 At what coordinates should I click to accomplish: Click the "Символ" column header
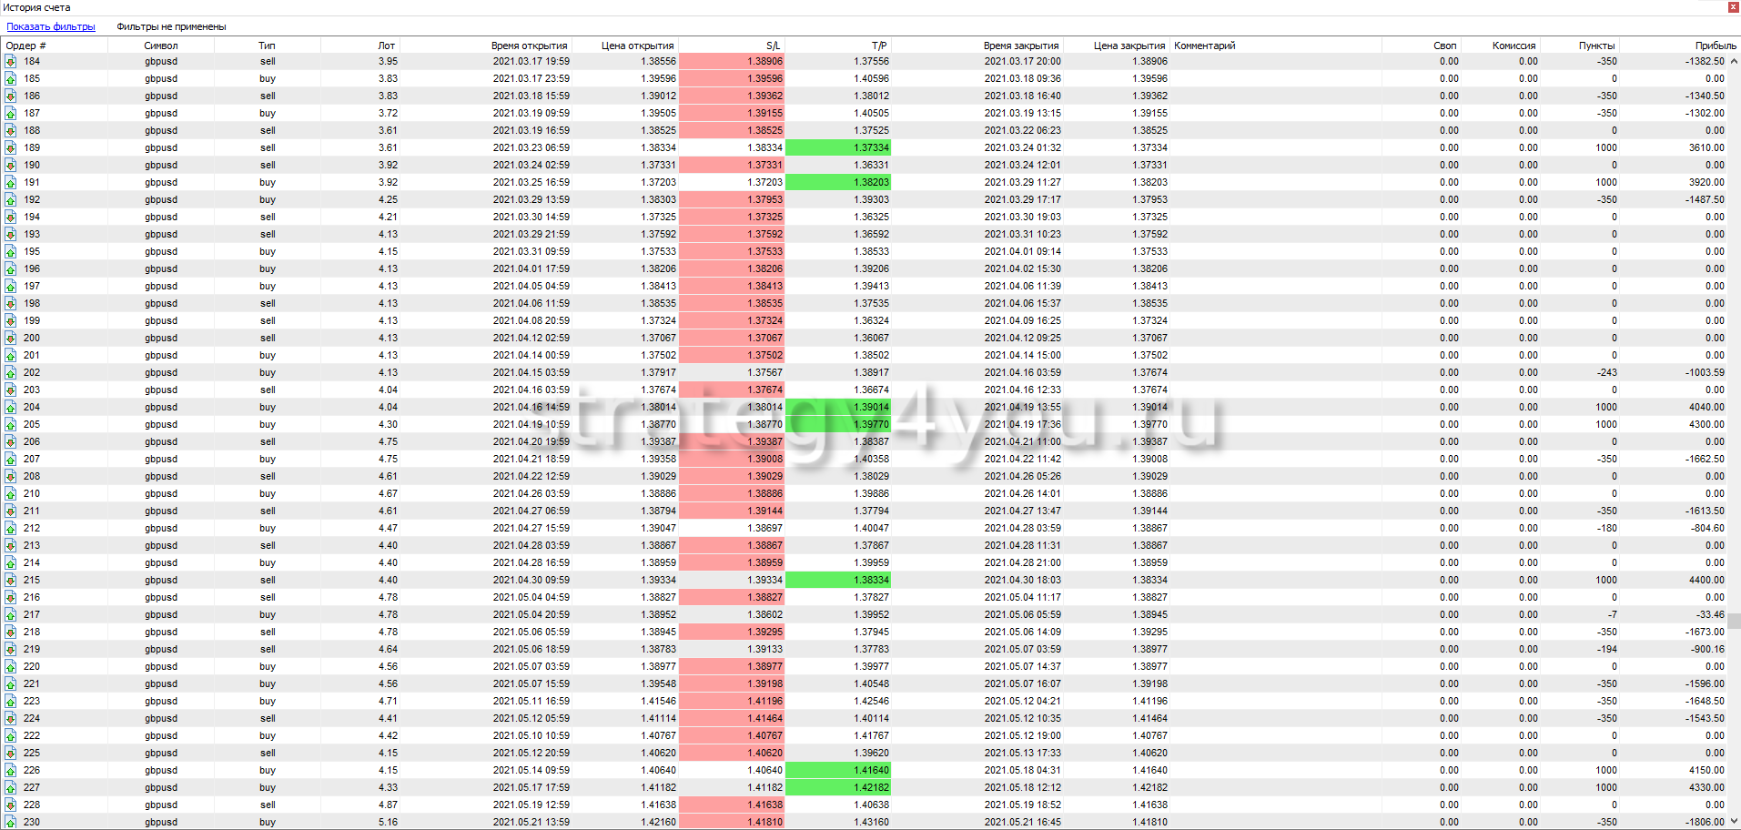[161, 46]
